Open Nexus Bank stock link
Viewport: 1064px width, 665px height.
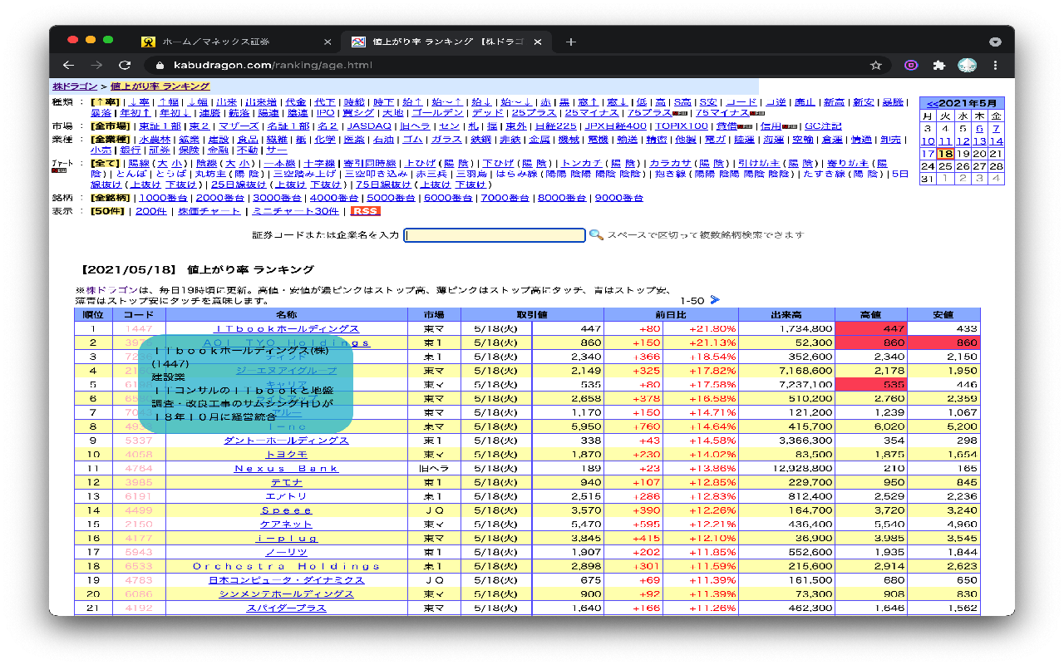(287, 468)
